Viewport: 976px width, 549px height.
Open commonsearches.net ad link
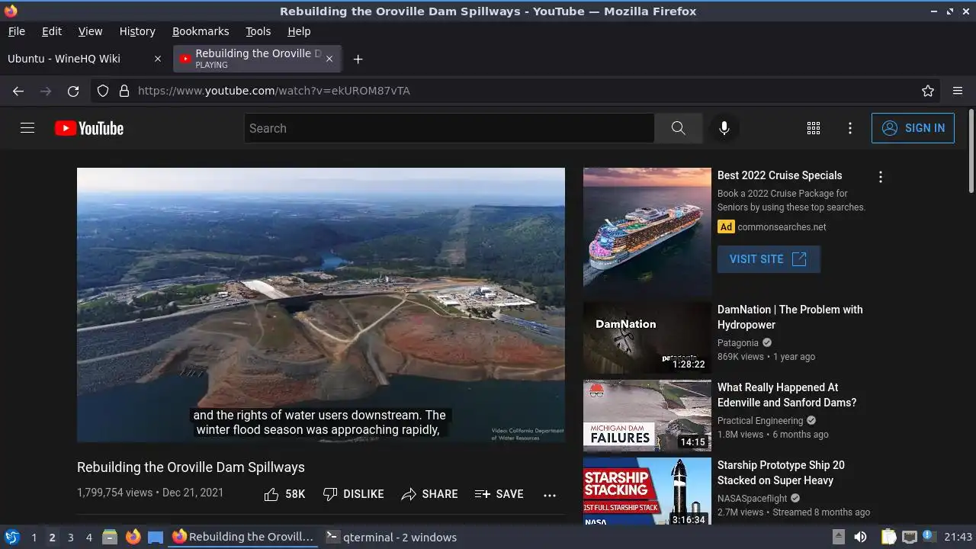click(x=782, y=227)
